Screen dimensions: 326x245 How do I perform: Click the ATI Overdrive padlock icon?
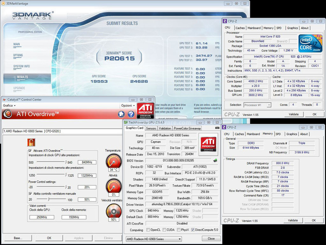click(x=31, y=142)
